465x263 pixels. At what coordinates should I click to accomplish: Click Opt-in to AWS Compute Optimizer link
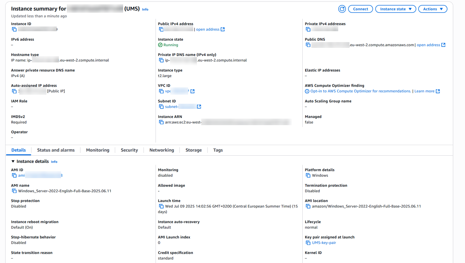(360, 91)
